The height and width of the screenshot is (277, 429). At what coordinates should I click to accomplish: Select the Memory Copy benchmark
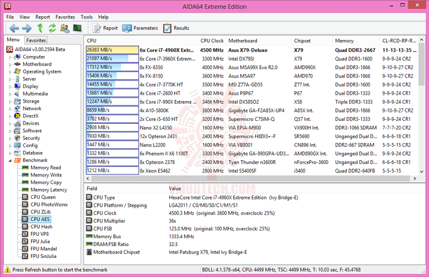point(46,182)
